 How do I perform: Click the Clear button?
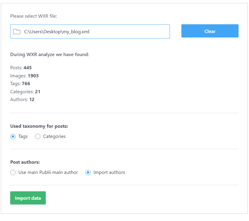[x=209, y=31]
